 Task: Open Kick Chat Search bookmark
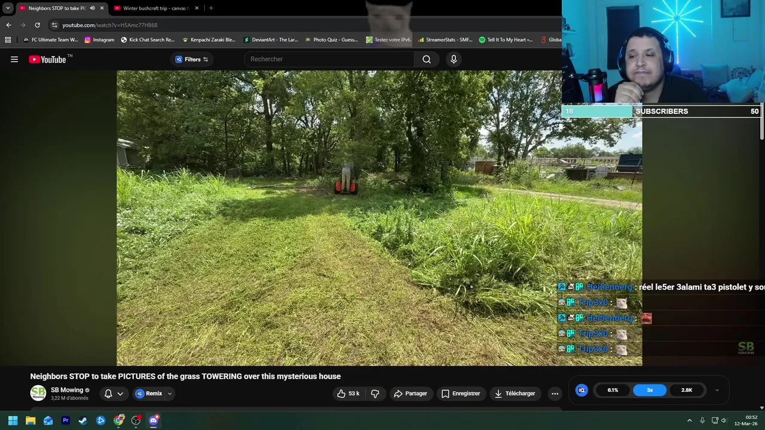148,40
